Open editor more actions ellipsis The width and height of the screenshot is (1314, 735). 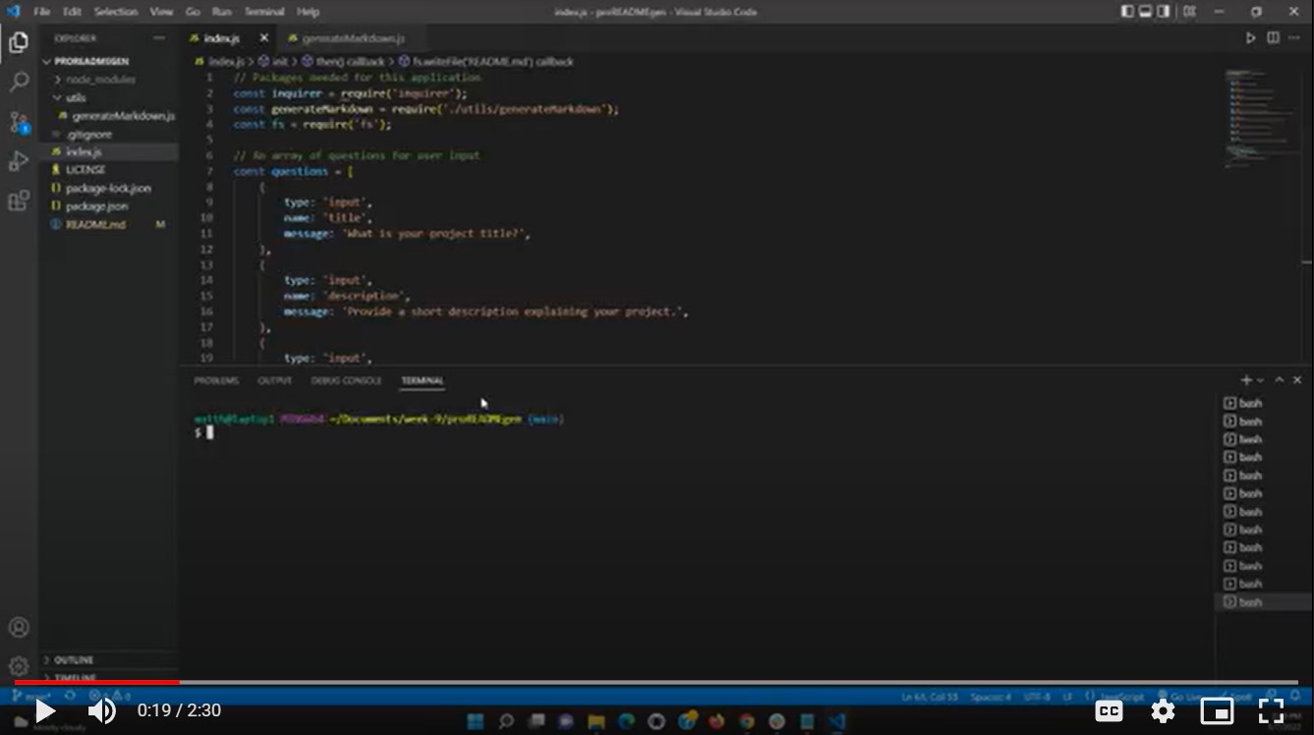coord(1294,38)
